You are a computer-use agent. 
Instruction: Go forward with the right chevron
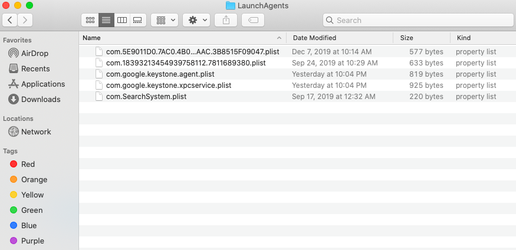[25, 20]
